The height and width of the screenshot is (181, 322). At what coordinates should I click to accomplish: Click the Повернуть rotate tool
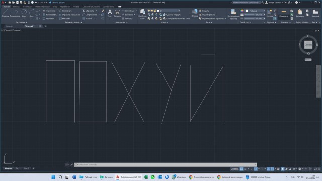65,11
